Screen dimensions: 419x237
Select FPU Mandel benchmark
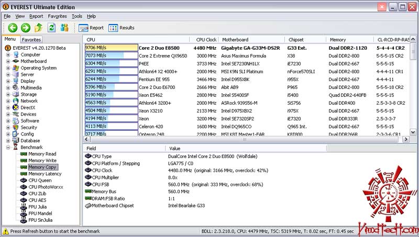[40, 213]
